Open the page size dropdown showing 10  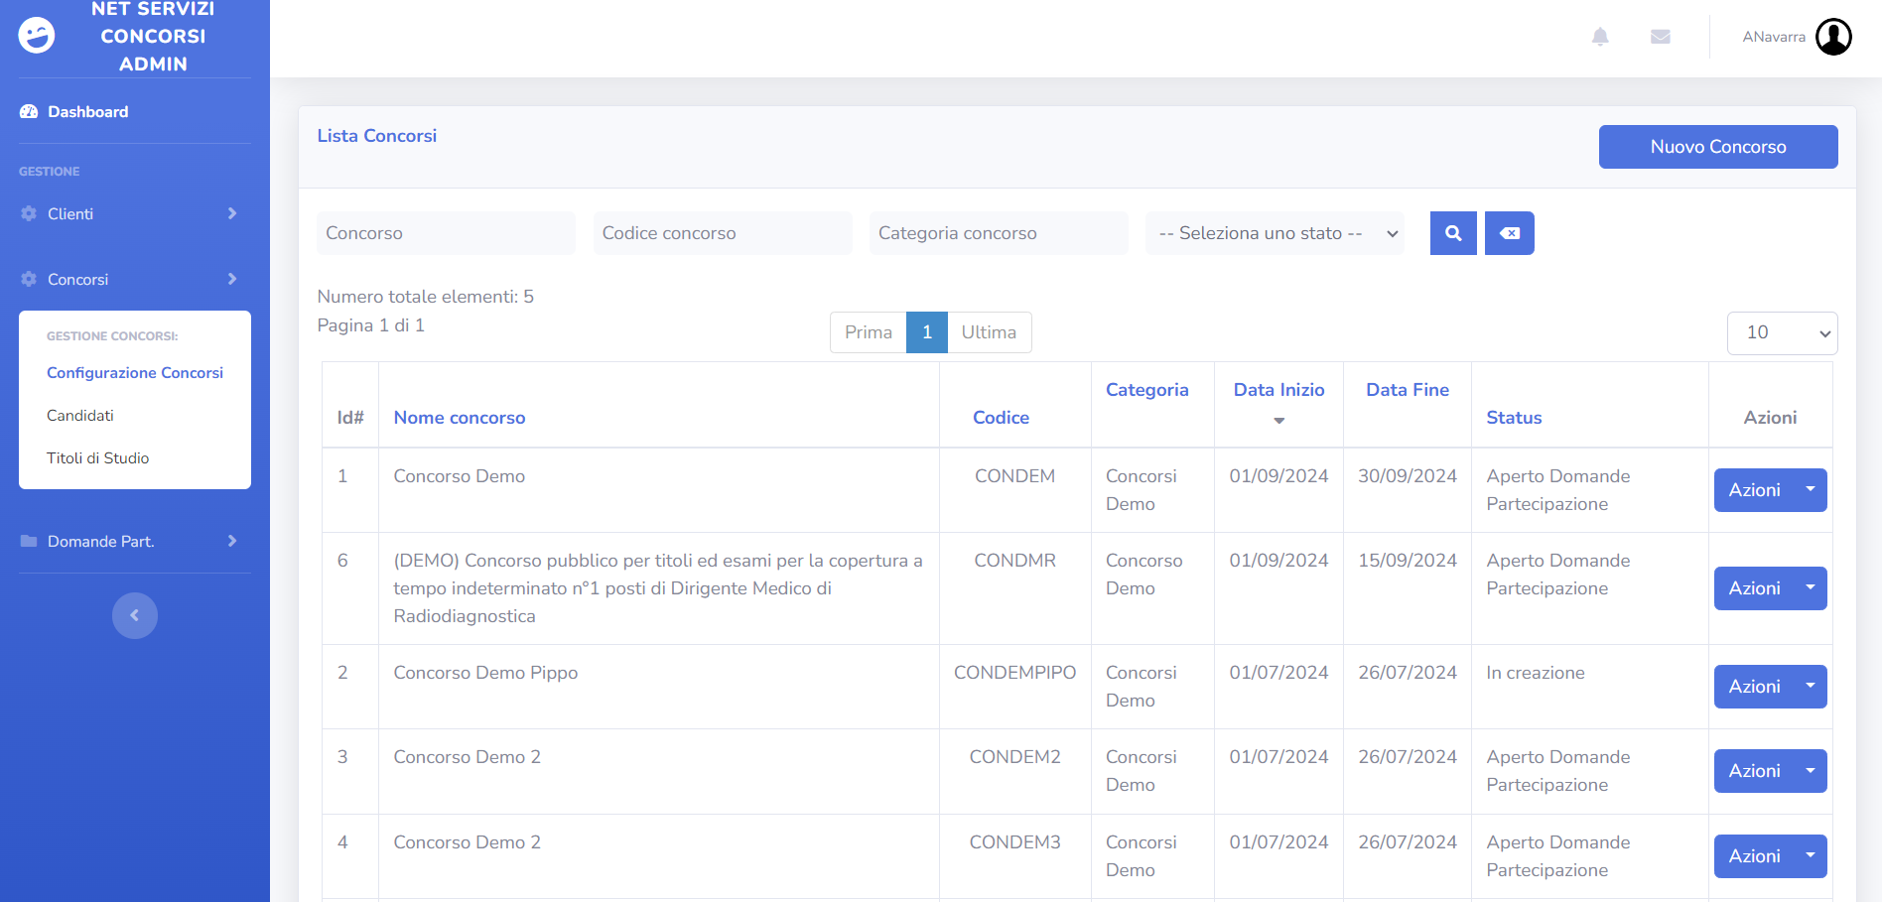(x=1783, y=333)
